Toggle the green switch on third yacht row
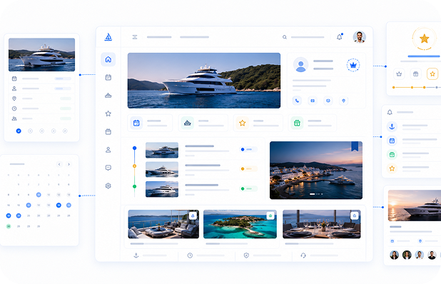This screenshot has height=284, width=441. point(248,188)
